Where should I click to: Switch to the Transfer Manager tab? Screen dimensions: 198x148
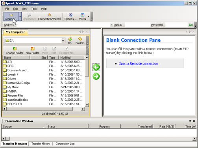tap(15, 144)
